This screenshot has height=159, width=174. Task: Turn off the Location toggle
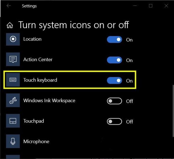click(115, 40)
